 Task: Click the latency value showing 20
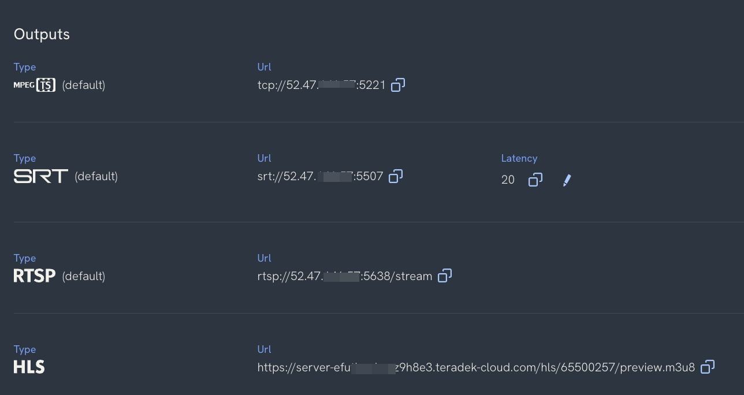pos(507,180)
